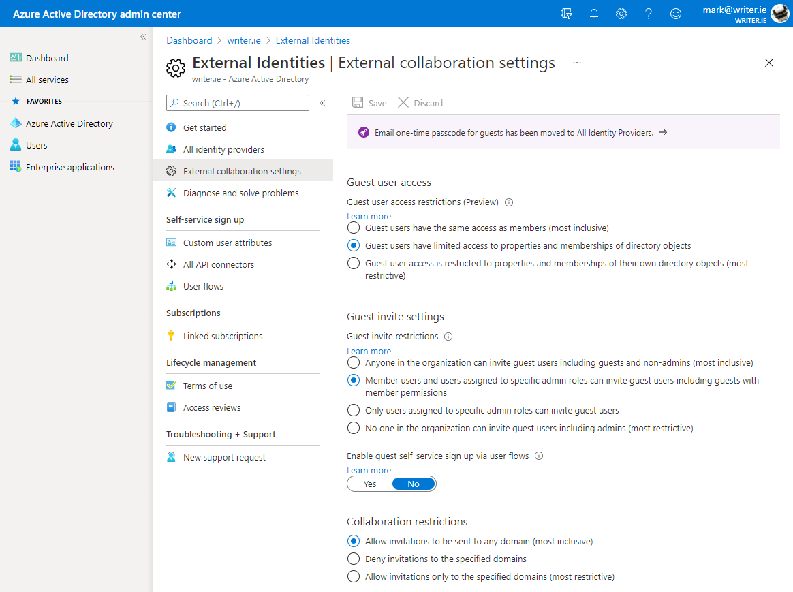Focus the Search (Ctrl+/) field

[238, 103]
